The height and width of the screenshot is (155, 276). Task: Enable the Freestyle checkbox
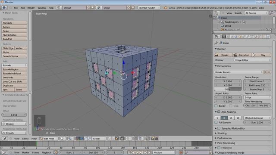point(219,148)
